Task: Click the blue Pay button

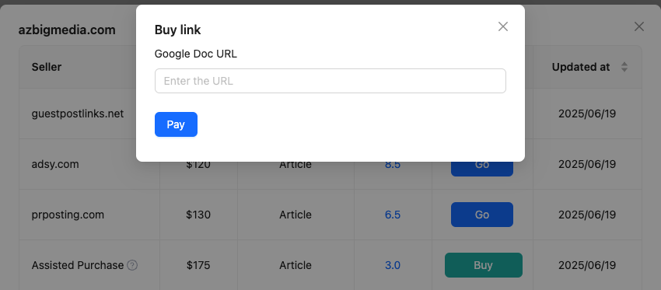Action: tap(176, 124)
